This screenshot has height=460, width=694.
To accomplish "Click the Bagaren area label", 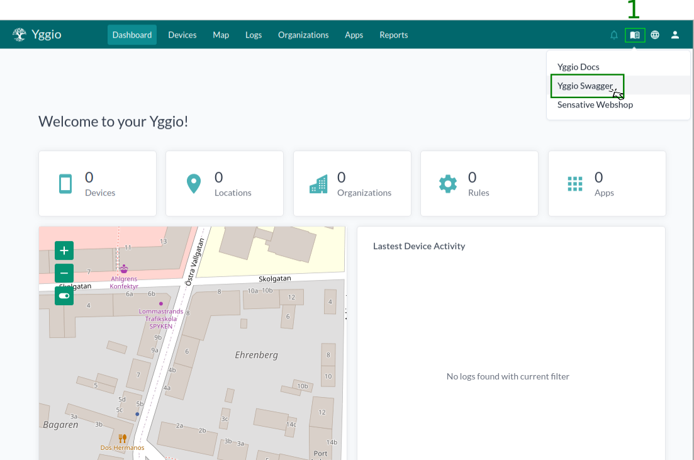I will [60, 425].
